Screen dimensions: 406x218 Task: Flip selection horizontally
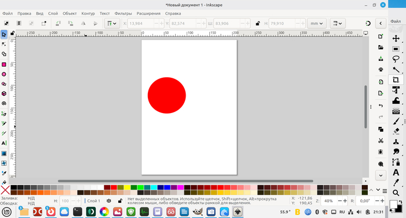(83, 23)
